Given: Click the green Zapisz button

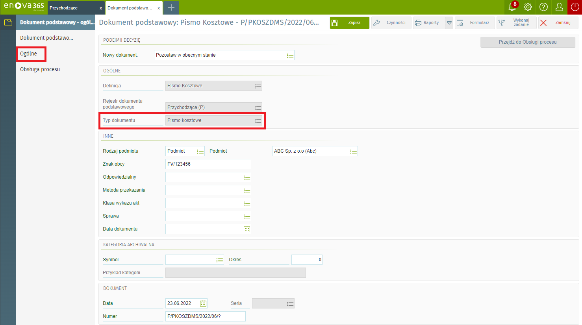Looking at the screenshot, I should (x=350, y=23).
